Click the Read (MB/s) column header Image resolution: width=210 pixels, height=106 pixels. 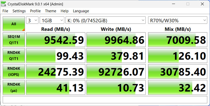tap(55, 29)
